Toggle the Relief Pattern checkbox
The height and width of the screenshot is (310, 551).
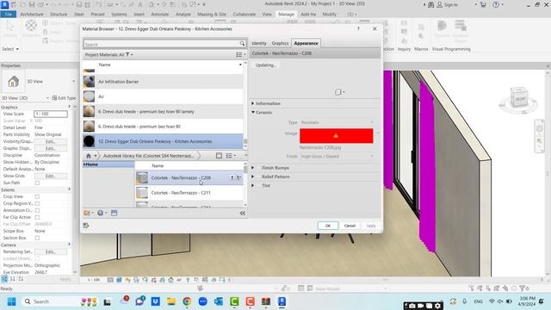258,177
